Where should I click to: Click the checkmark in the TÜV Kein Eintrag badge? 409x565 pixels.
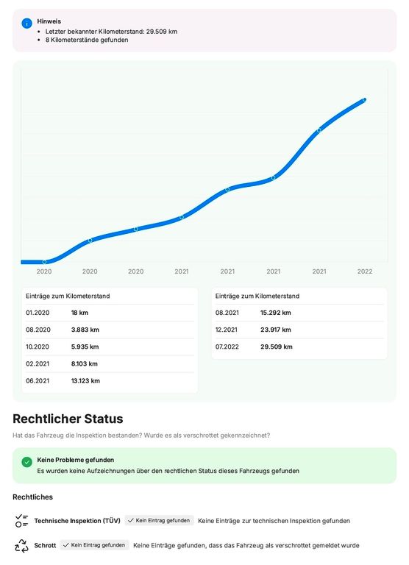tap(131, 520)
